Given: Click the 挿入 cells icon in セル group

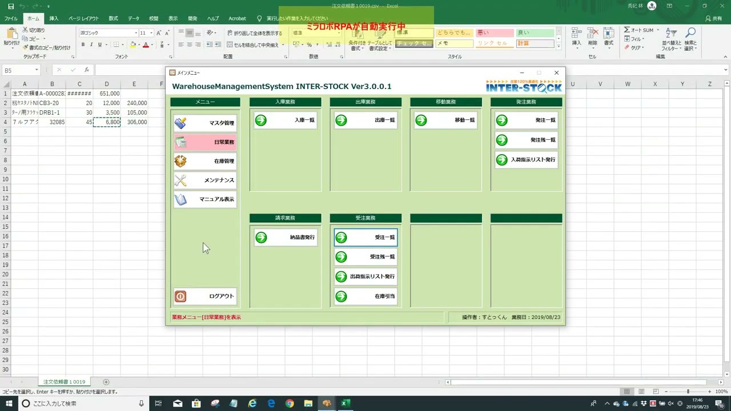Looking at the screenshot, I should click(x=577, y=33).
